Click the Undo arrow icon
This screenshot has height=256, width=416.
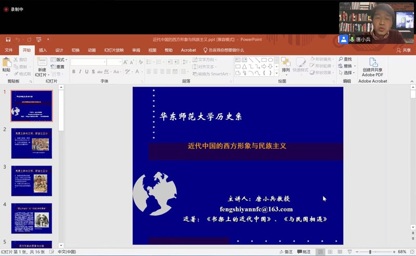tap(18, 39)
